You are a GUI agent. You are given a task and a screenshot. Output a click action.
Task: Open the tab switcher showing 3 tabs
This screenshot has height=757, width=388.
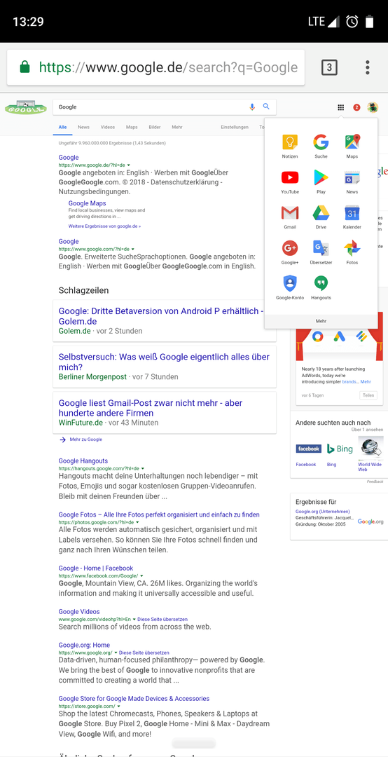point(329,67)
